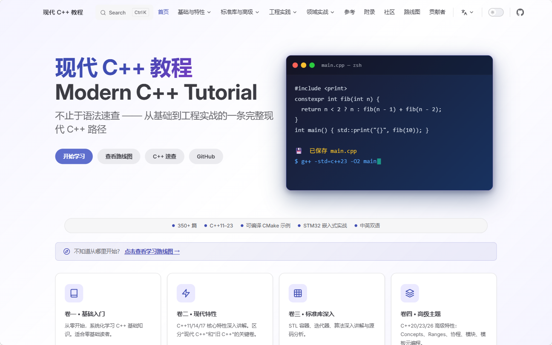The width and height of the screenshot is (552, 345).
Task: Open the 附录 nav item
Action: click(x=369, y=12)
